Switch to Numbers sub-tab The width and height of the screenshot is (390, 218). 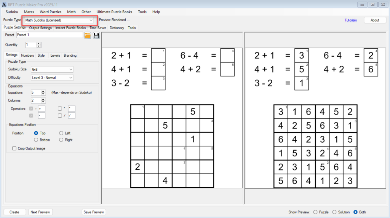27,56
